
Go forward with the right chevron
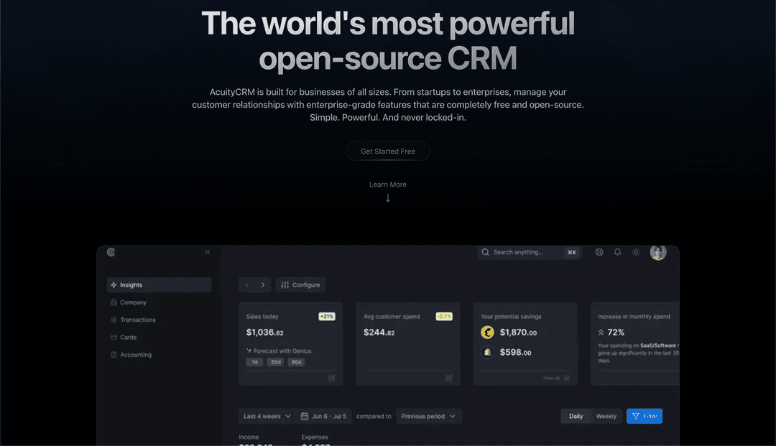point(263,285)
